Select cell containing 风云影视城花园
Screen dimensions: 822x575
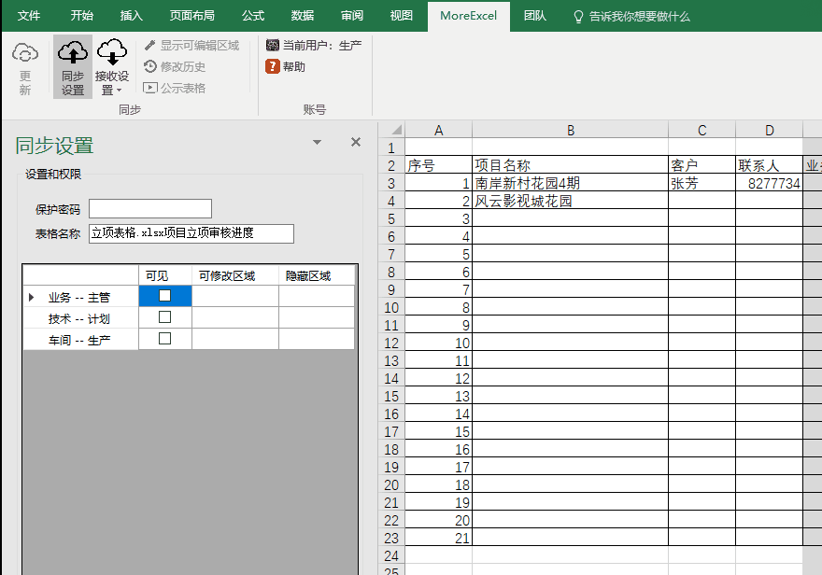570,201
